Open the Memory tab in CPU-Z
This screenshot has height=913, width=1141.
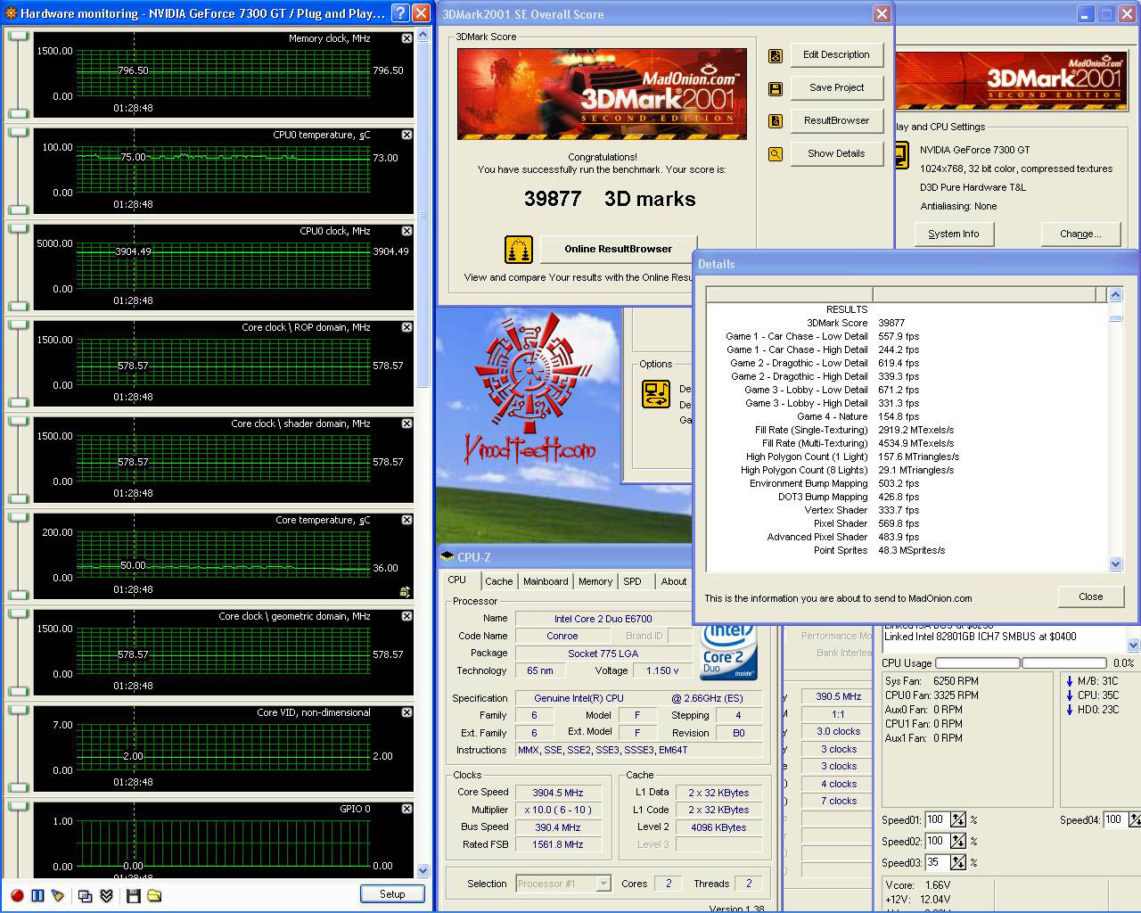(595, 581)
